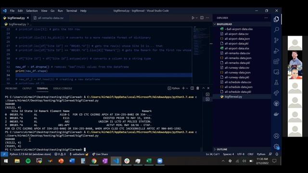Open the Manage gear icon
Viewport: 308px width, 173px height.
coord(276,146)
